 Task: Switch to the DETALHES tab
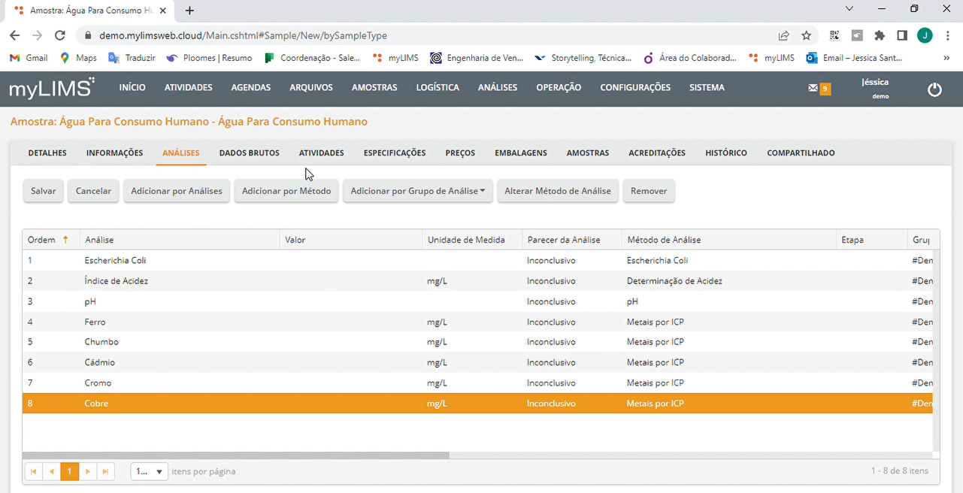tap(47, 153)
